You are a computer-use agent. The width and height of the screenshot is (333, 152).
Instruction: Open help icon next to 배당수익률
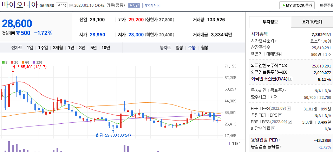click(x=273, y=129)
